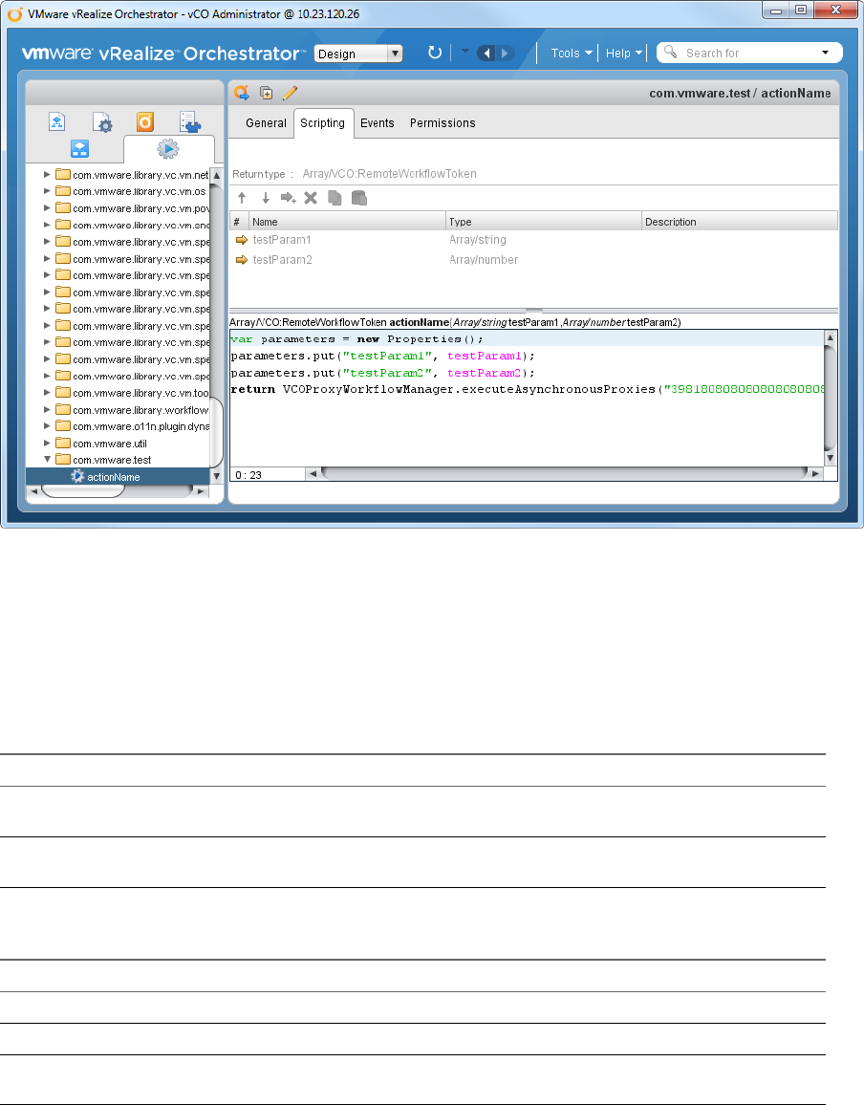This screenshot has width=864, height=1105.
Task: Click the move parameter down arrow
Action: pos(266,198)
